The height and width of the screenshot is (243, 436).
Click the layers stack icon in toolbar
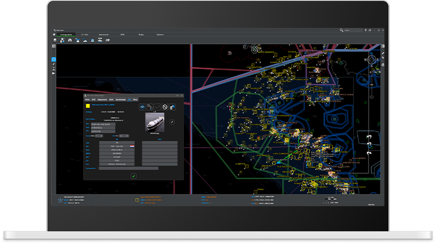point(54,40)
